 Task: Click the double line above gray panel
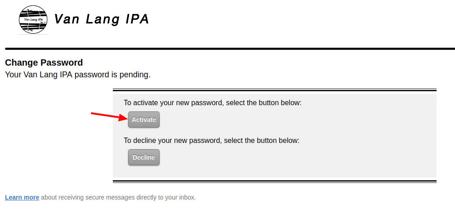[x=275, y=90]
